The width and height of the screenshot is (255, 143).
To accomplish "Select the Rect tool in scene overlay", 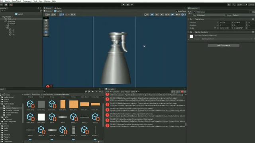I will click(x=46, y=32).
